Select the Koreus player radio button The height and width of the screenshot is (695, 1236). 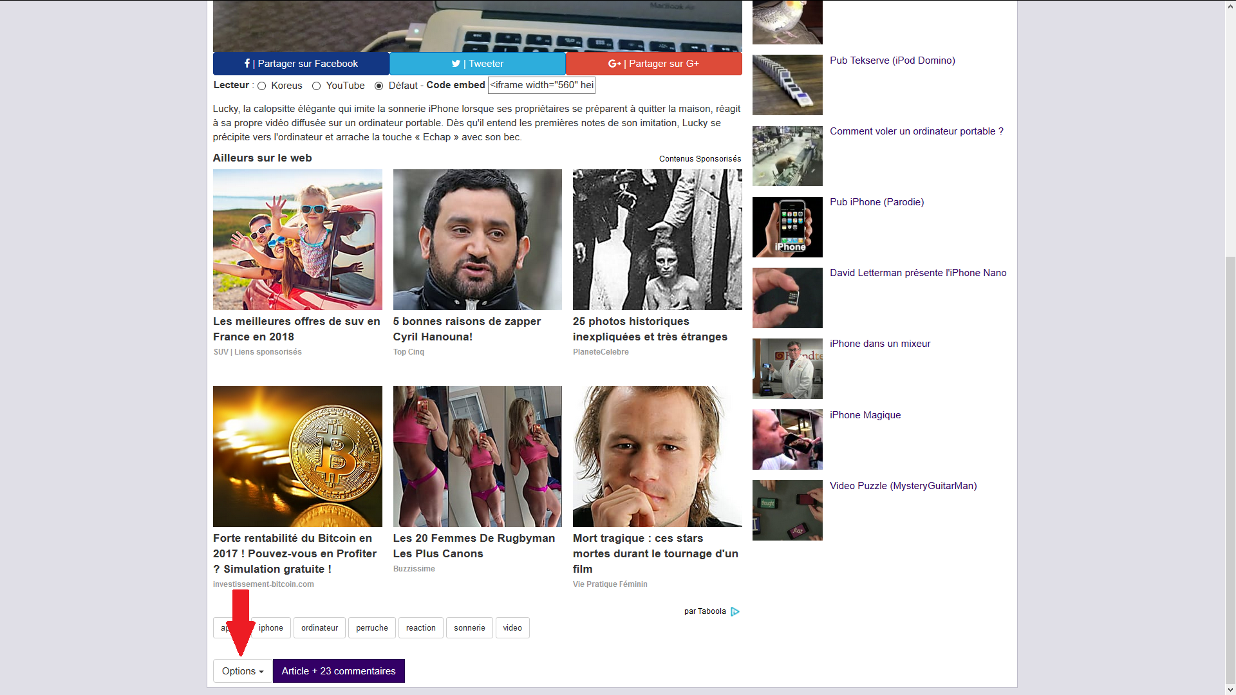pos(262,86)
